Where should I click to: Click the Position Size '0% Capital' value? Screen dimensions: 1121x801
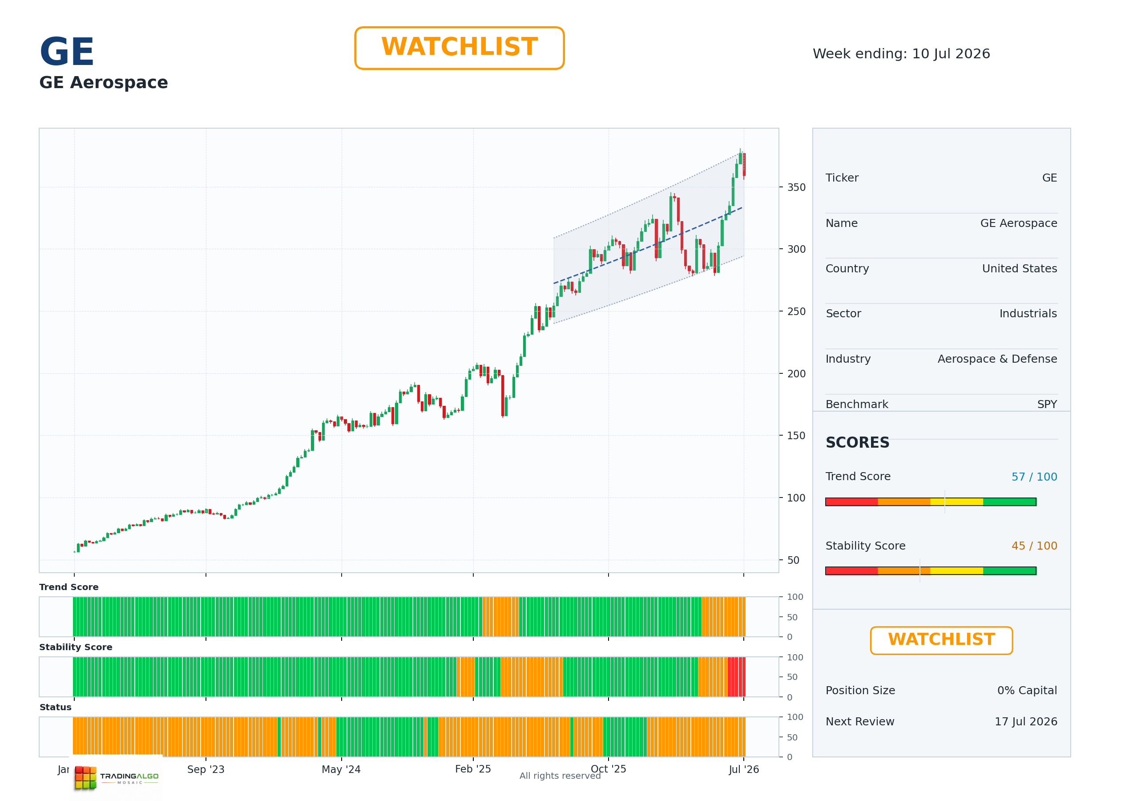point(1027,690)
